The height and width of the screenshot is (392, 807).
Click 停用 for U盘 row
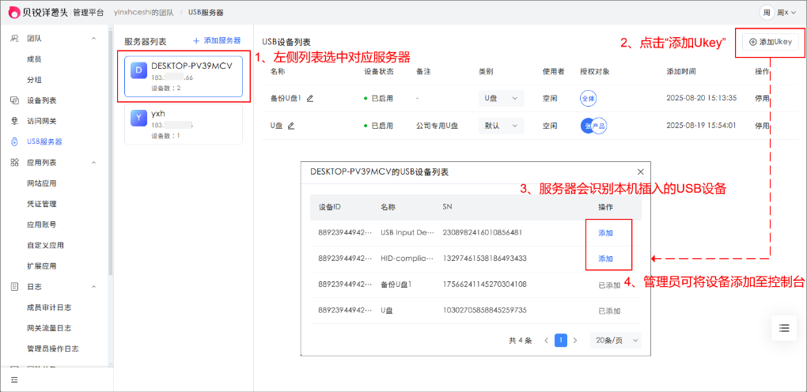762,126
